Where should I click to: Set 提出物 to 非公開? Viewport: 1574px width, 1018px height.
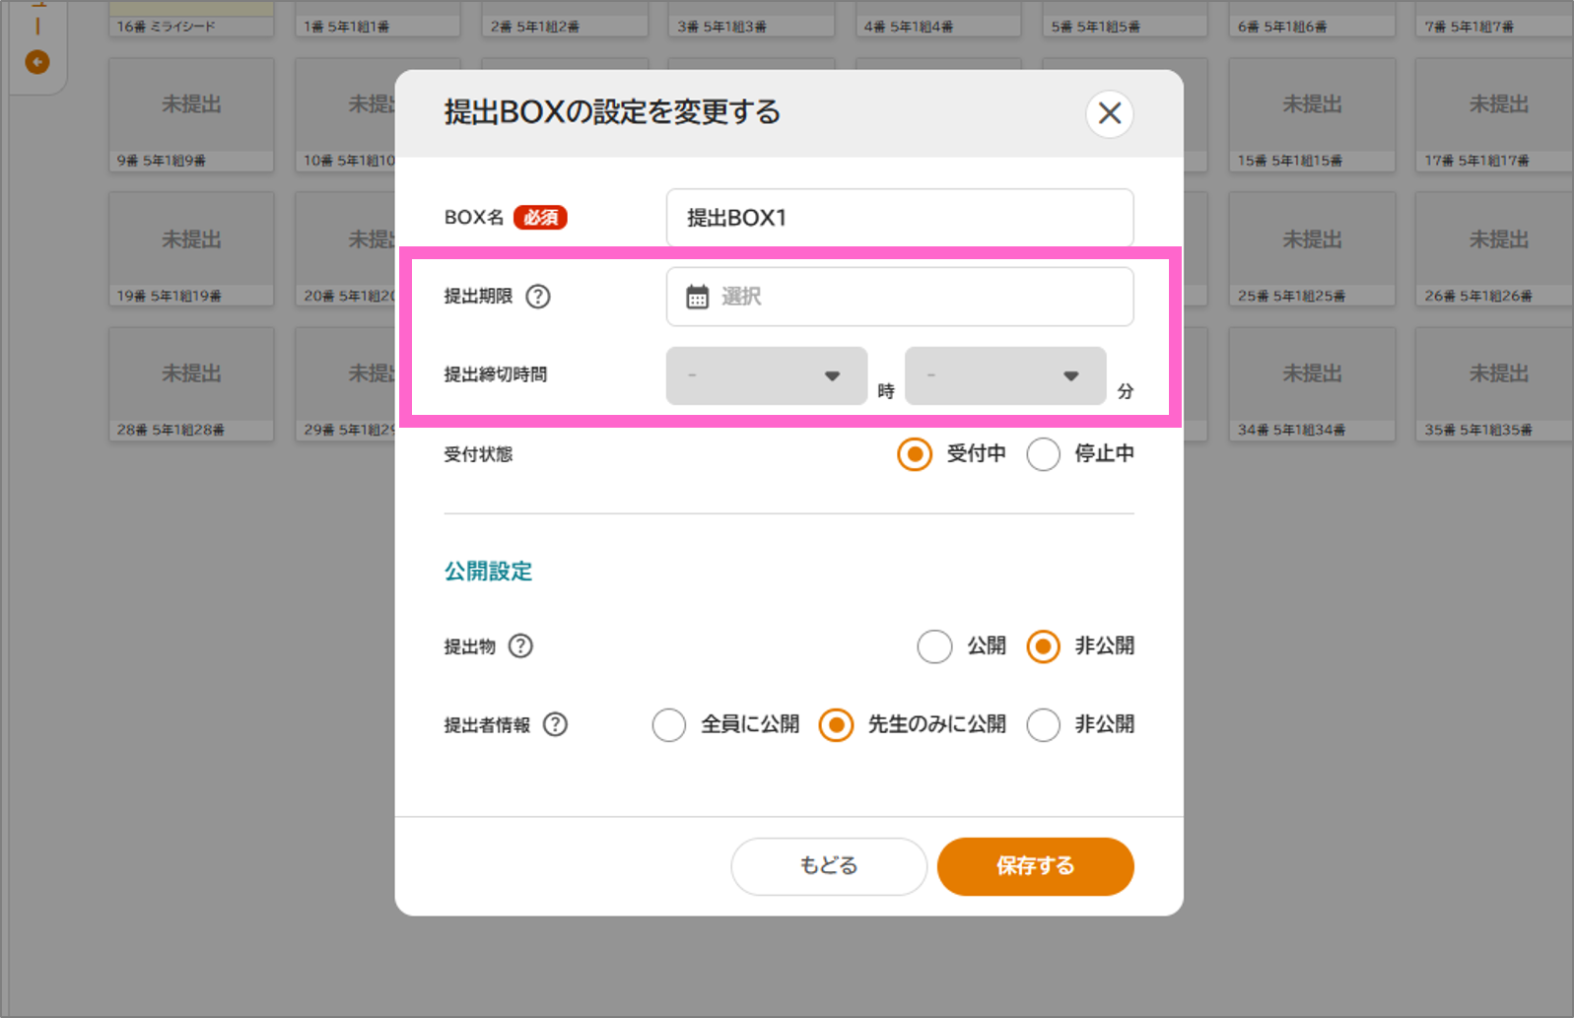[x=1043, y=646]
